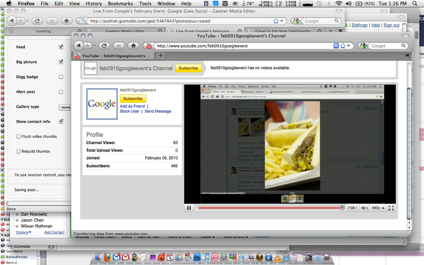Pause the YouTube video

[189, 208]
